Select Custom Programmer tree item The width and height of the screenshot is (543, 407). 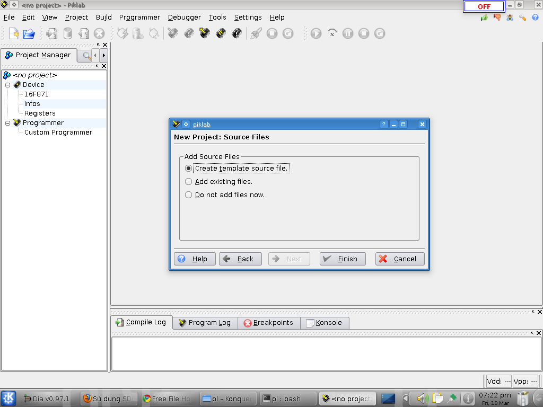[x=58, y=132]
